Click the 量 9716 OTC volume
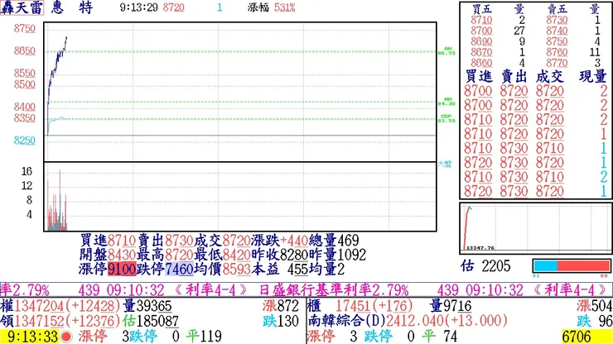The image size is (613, 344). [x=451, y=306]
